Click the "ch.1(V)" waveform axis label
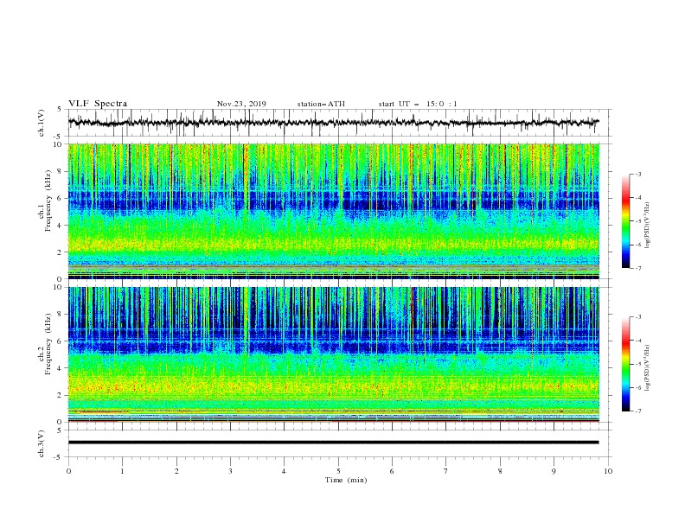Screen dimensions: 685x529 tap(41, 123)
